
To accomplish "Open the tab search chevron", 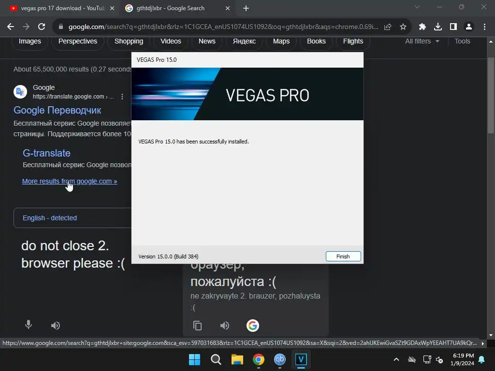I will (417, 7).
